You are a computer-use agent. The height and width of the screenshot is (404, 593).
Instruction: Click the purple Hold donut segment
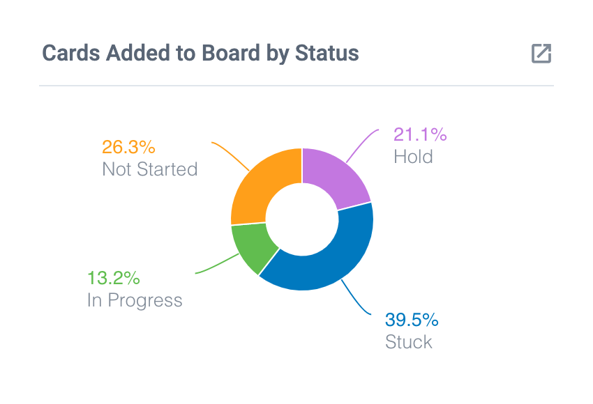tap(333, 176)
